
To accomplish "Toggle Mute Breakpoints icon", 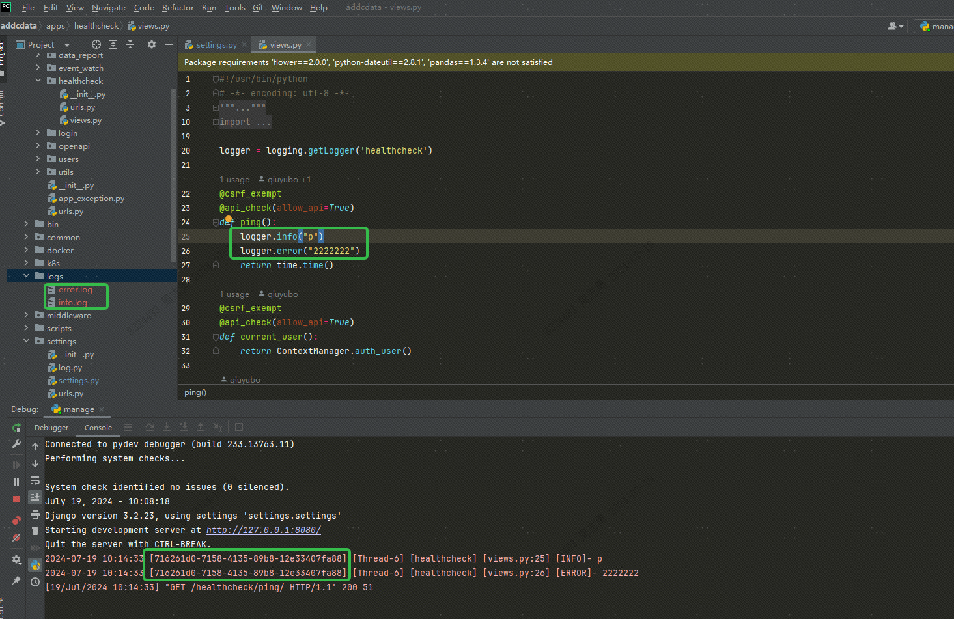I will (x=17, y=538).
